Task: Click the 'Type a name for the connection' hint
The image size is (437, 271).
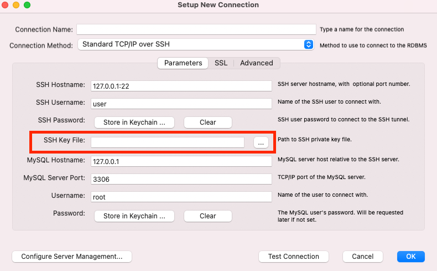Action: pos(362,29)
